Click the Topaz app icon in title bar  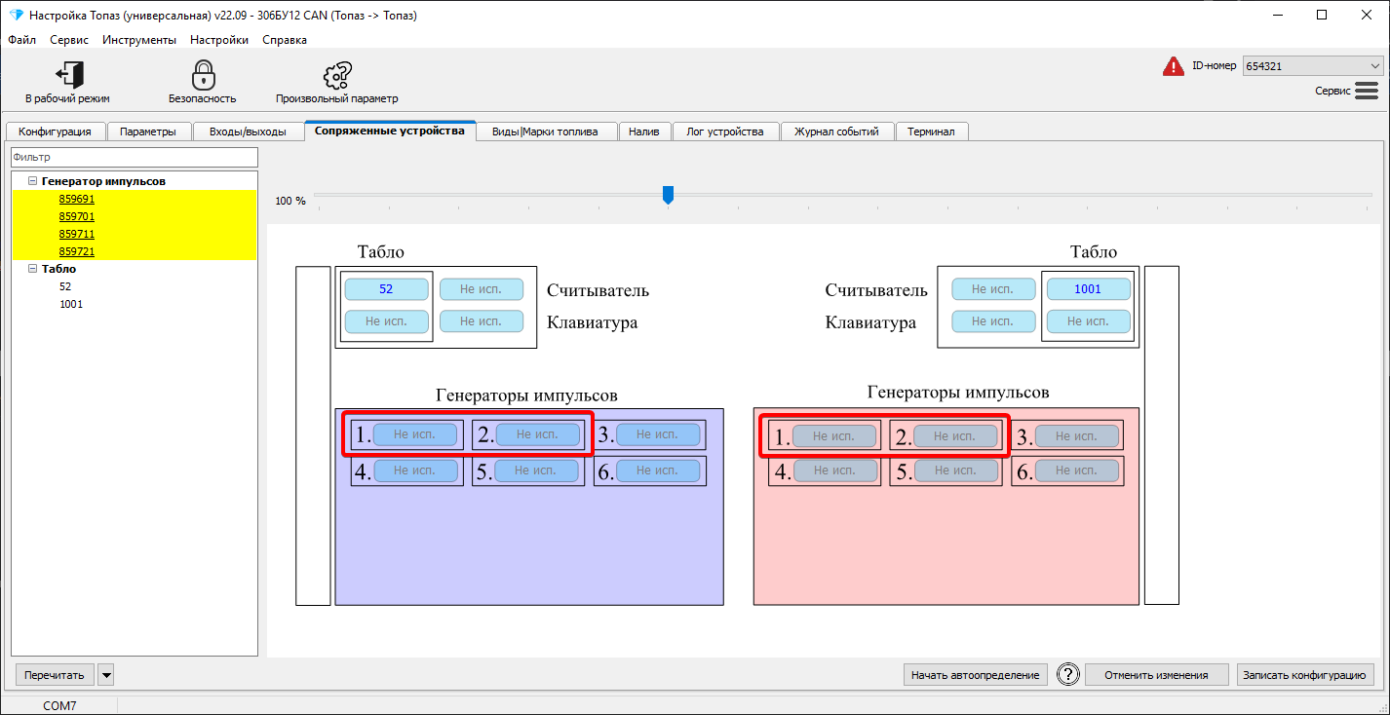point(16,16)
